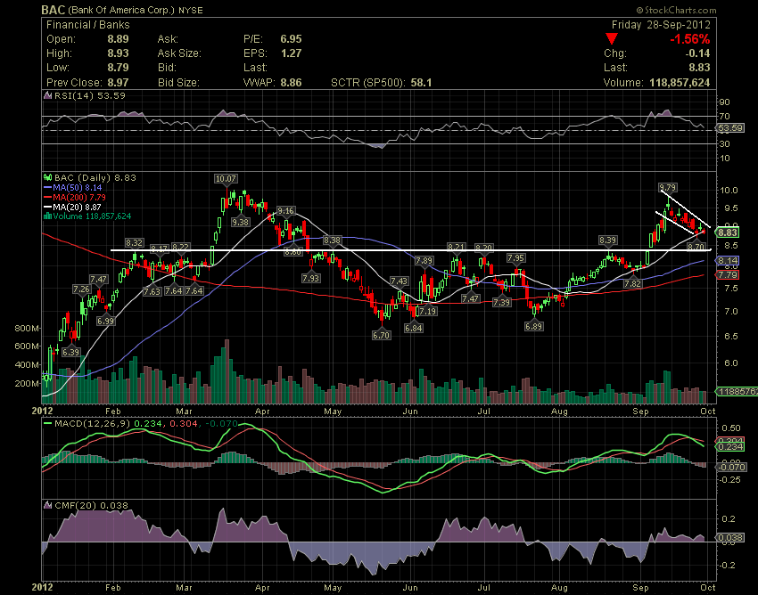758x595 pixels.
Task: Click the 9.16 price label
Action: click(285, 210)
